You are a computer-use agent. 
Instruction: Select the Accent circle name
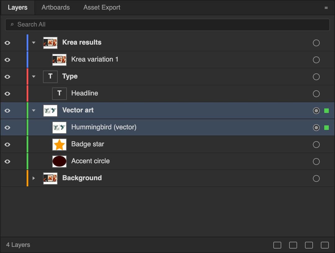90,161
